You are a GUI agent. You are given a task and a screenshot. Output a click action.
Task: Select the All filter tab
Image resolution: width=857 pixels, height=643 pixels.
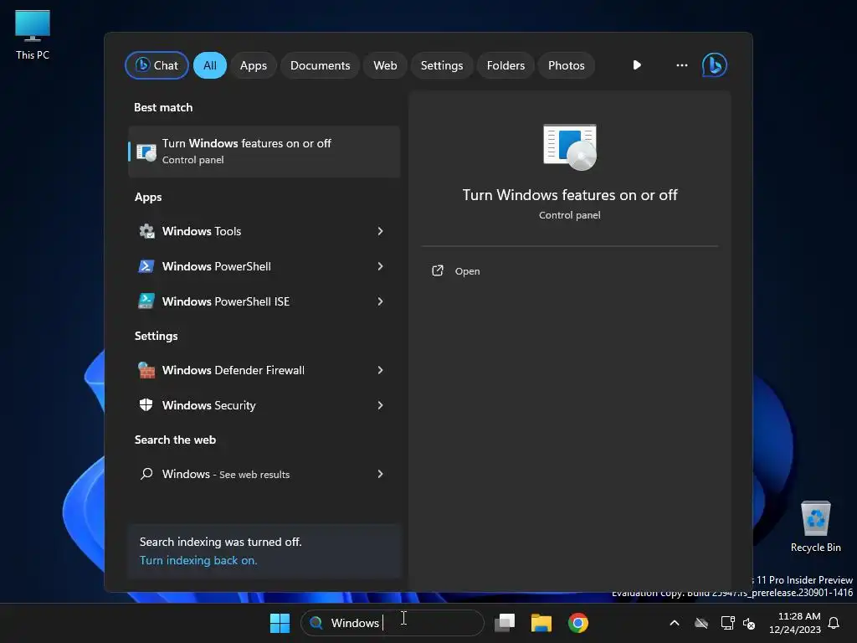coord(210,65)
